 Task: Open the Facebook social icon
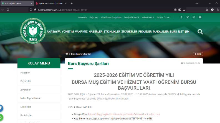pos(181,17)
